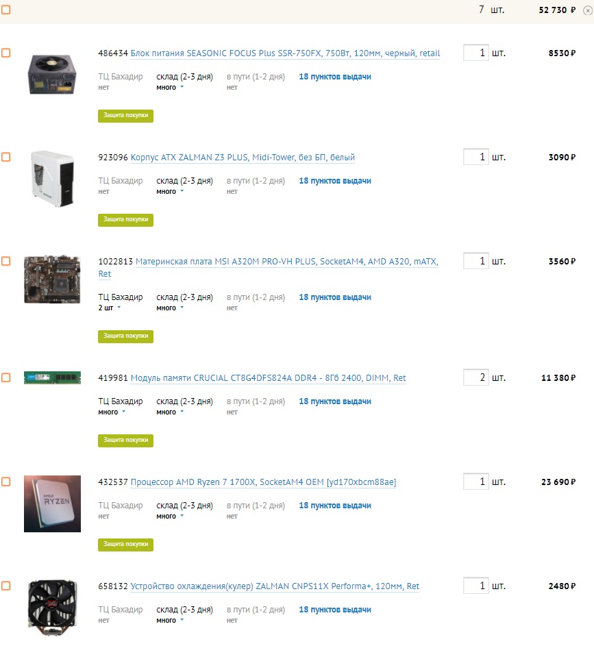
Task: Open the Seasonic power supply product image
Action: click(52, 75)
